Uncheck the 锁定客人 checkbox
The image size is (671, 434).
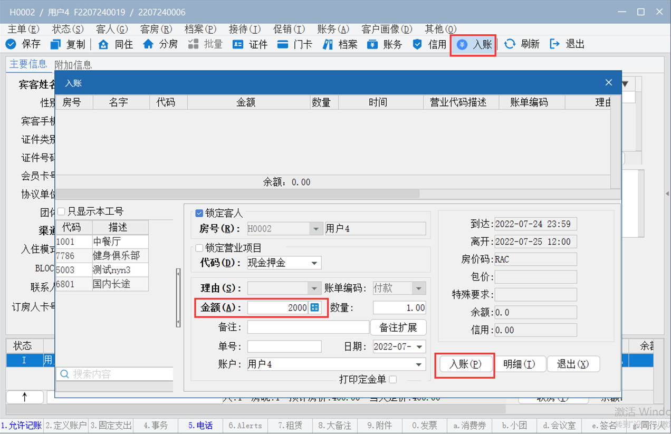tap(199, 213)
